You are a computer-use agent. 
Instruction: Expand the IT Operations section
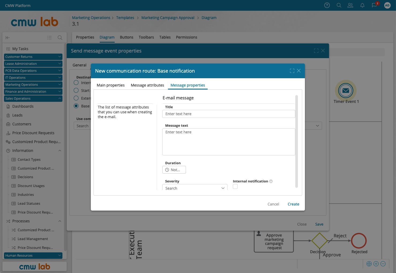33,78
